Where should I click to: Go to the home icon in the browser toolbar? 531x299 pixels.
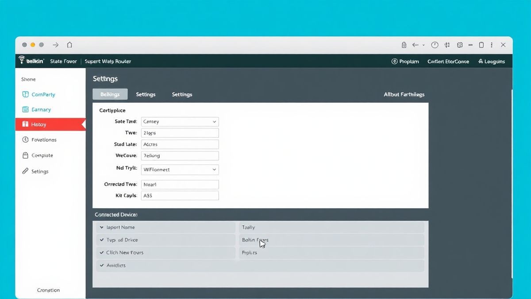tap(69, 45)
